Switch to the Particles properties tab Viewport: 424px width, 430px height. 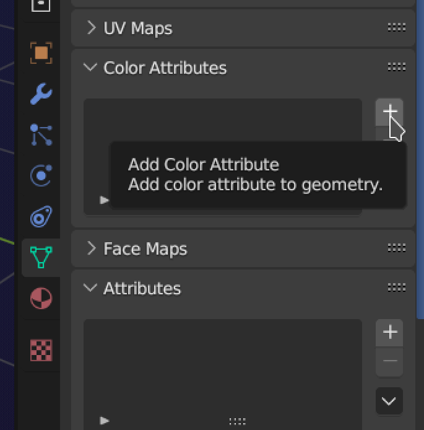point(41,135)
